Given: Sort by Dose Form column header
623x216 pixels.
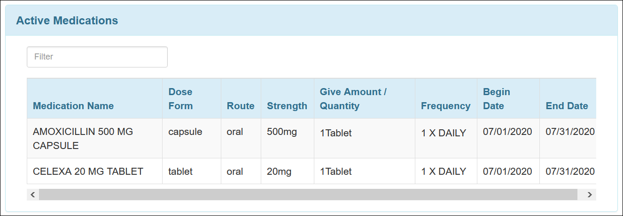Looking at the screenshot, I should (181, 99).
